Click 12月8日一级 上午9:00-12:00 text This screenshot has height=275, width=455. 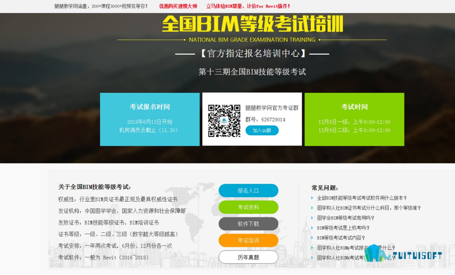(x=354, y=122)
